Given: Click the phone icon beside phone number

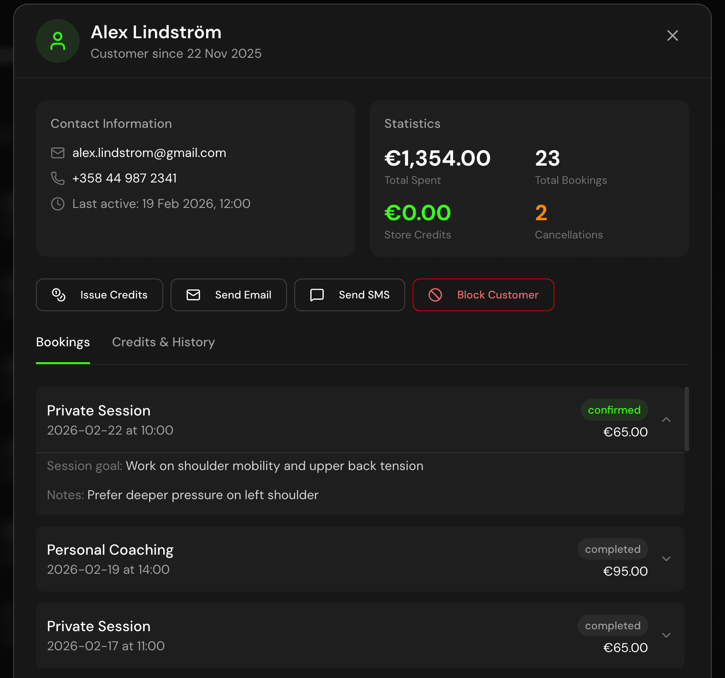Looking at the screenshot, I should click(x=58, y=178).
